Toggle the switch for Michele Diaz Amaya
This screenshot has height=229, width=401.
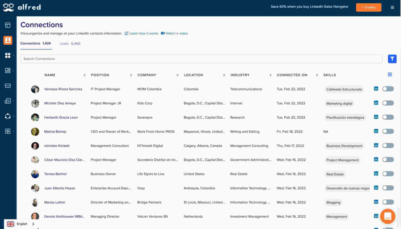tap(388, 103)
